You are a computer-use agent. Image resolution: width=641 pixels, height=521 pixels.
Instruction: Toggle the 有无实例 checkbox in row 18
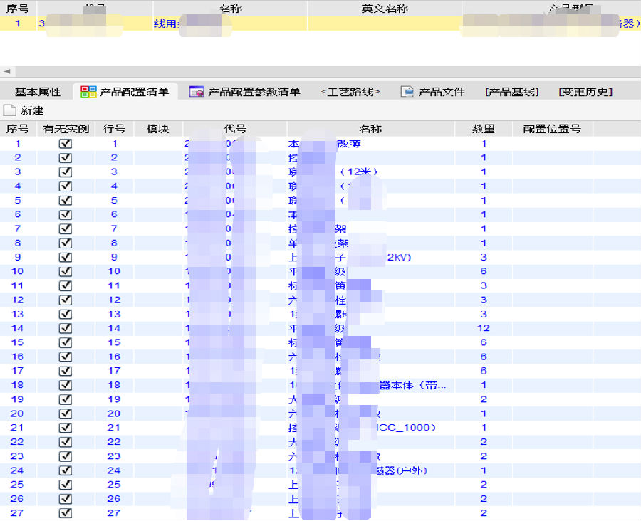coord(66,385)
